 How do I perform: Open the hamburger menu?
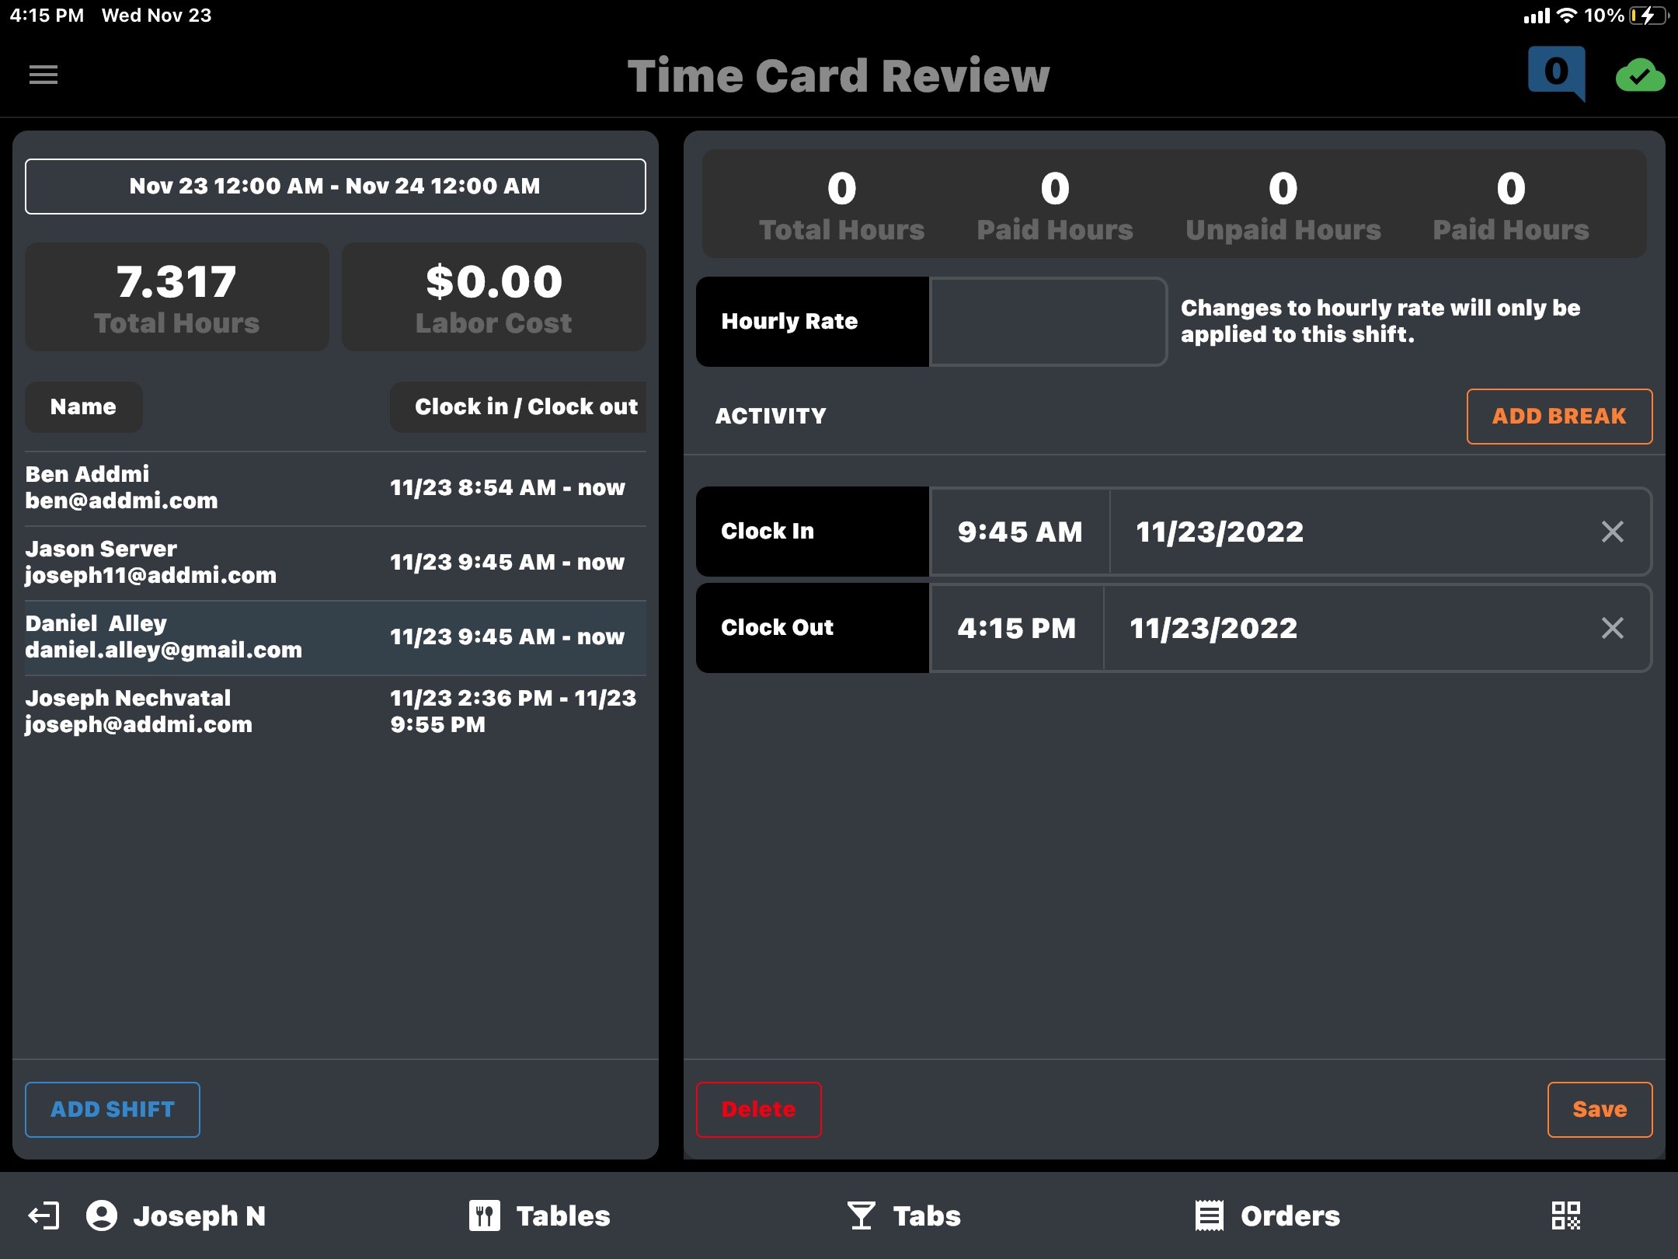click(44, 75)
